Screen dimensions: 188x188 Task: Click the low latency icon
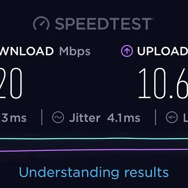(172, 117)
